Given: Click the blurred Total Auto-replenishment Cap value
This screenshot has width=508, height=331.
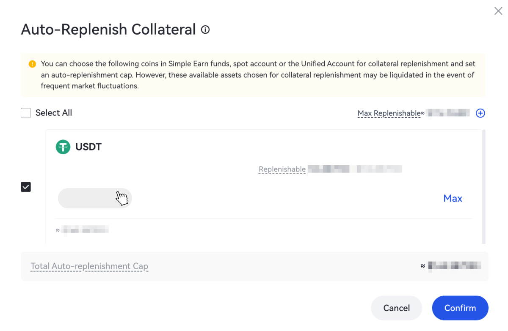Looking at the screenshot, I should pyautogui.click(x=454, y=266).
